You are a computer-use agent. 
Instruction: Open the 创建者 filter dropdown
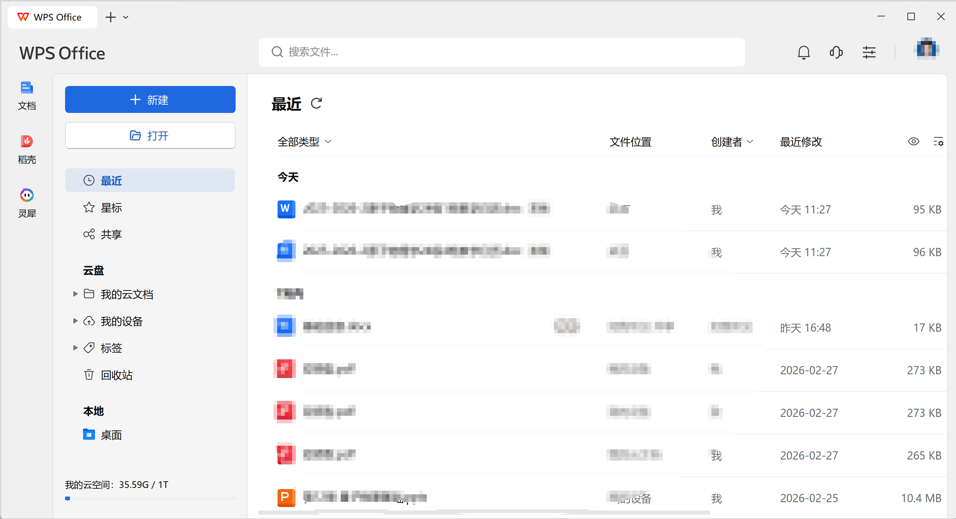[x=732, y=142]
